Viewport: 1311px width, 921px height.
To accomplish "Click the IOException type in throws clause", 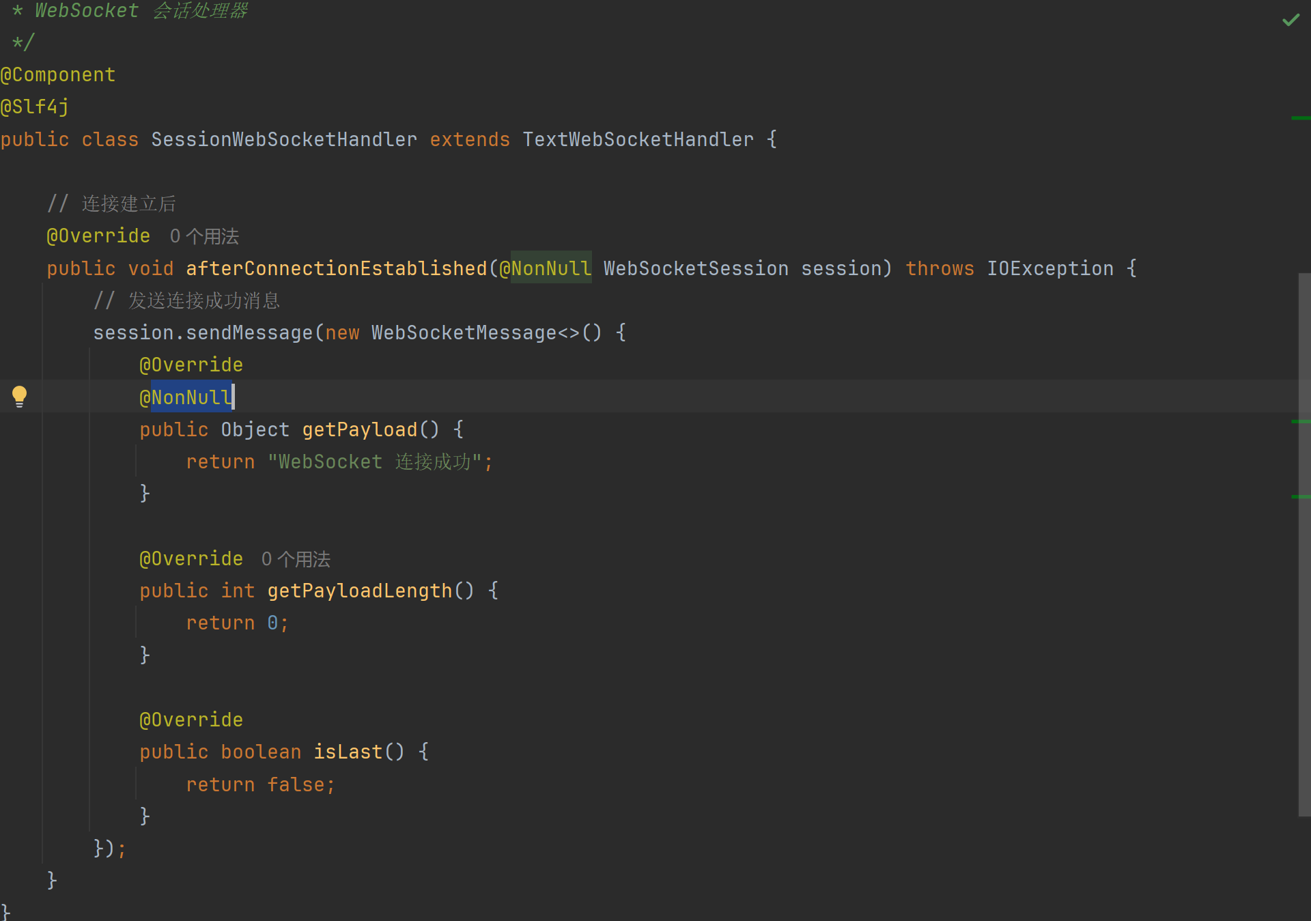I will (1049, 268).
